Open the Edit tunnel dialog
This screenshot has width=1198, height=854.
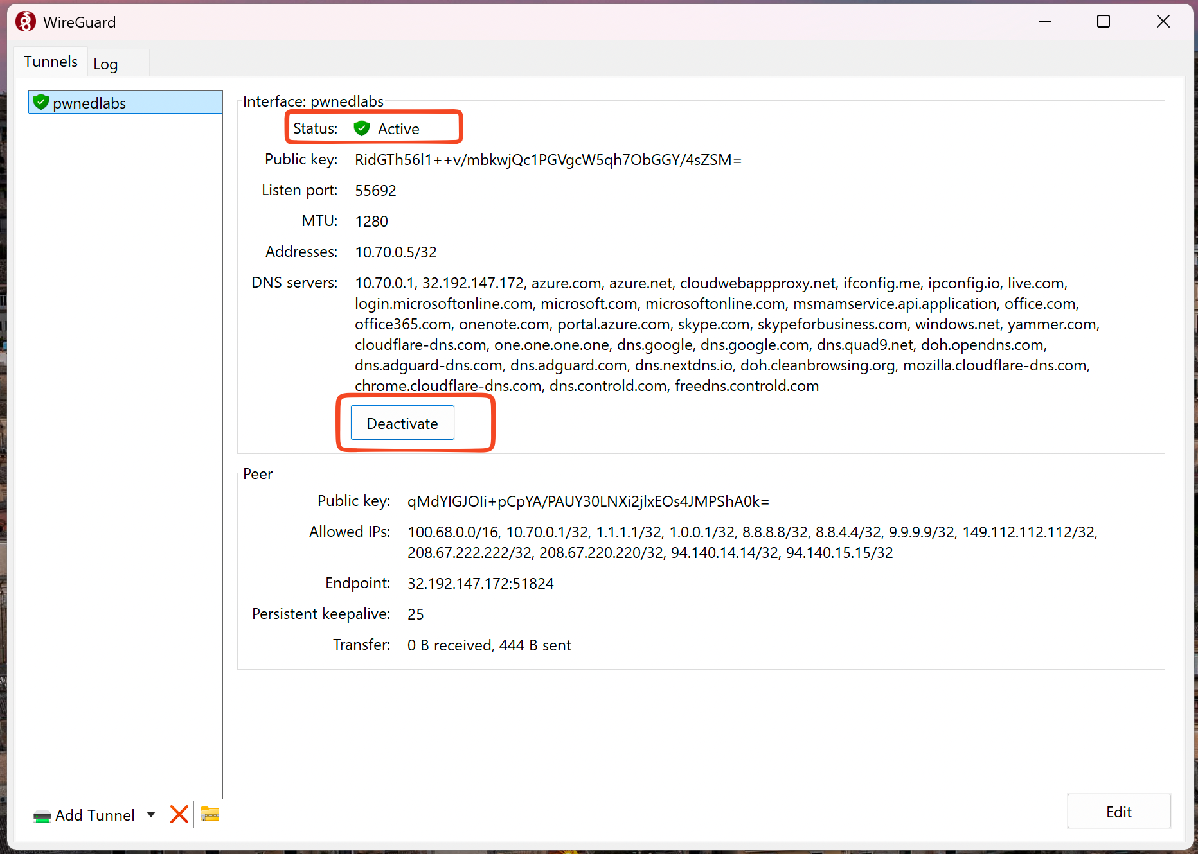pyautogui.click(x=1118, y=812)
